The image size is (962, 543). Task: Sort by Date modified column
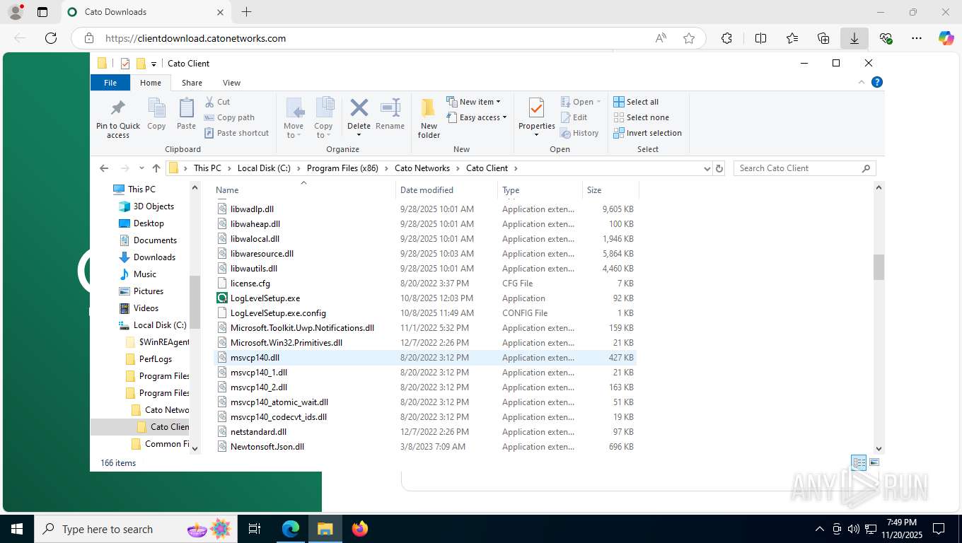click(x=446, y=189)
